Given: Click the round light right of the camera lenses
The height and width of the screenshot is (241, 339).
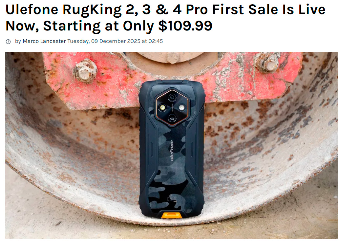Looking at the screenshot, I should [x=181, y=108].
